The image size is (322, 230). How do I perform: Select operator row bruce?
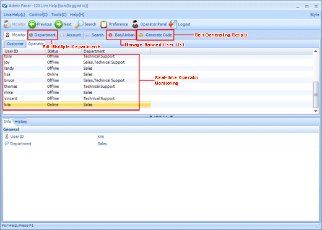pos(77,80)
